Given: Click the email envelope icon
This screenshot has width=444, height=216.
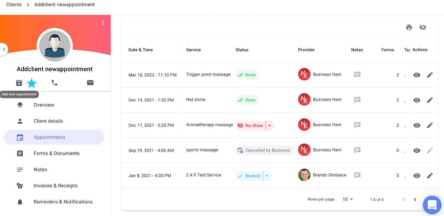Looking at the screenshot, I should point(90,82).
